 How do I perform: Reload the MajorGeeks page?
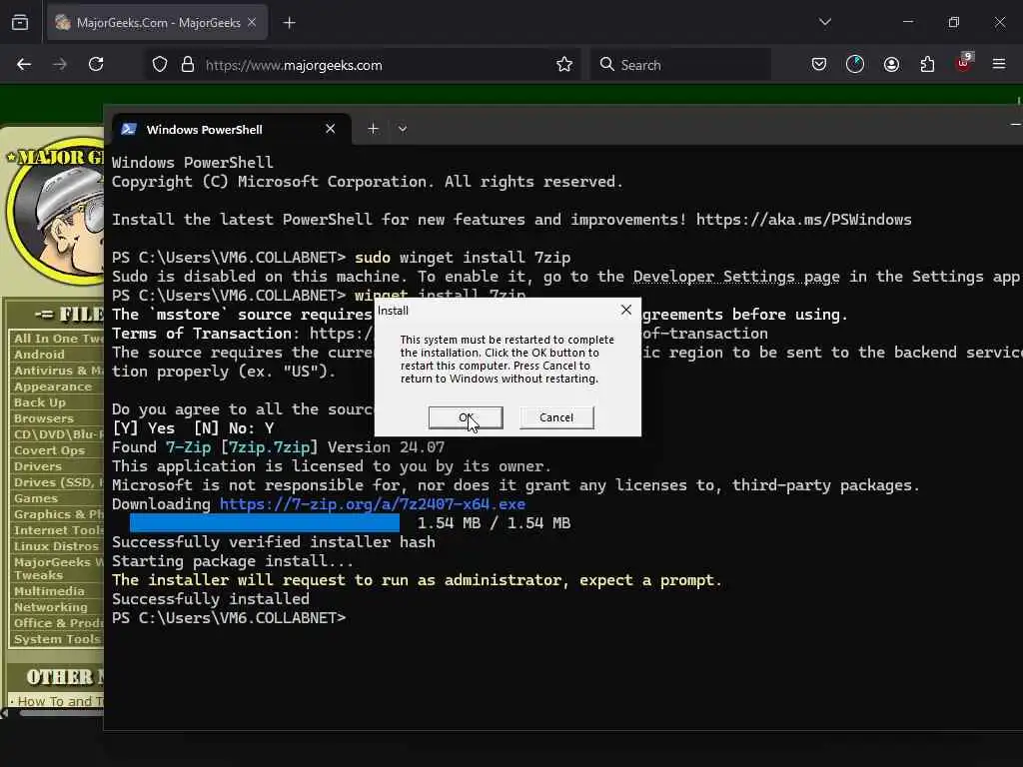[96, 65]
